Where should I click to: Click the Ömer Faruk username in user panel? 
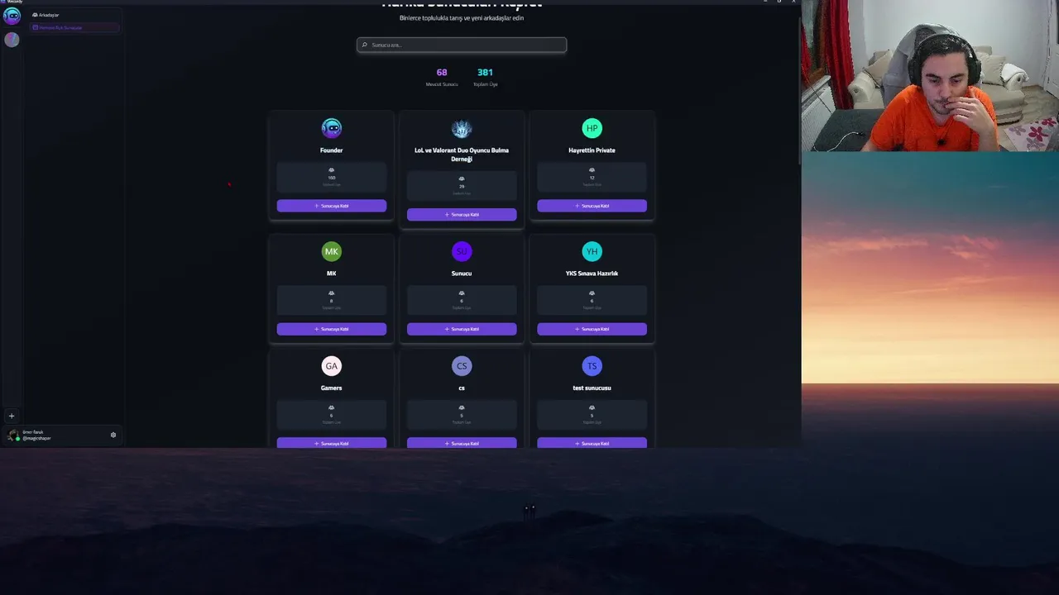pyautogui.click(x=33, y=432)
